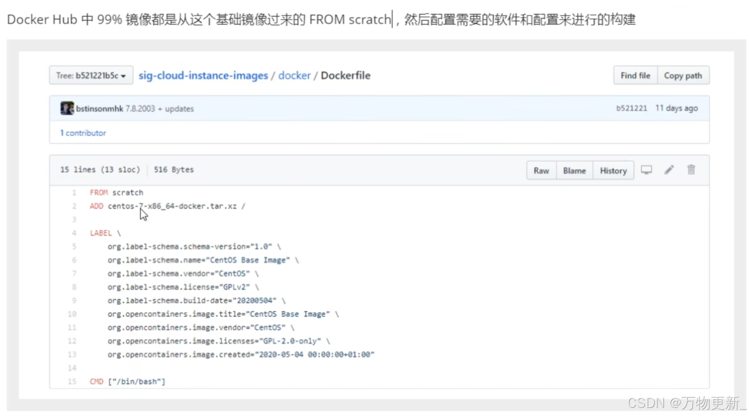Click the image.licenses="GPL-2.0-only" line
This screenshot has height=416, width=749.
click(219, 341)
